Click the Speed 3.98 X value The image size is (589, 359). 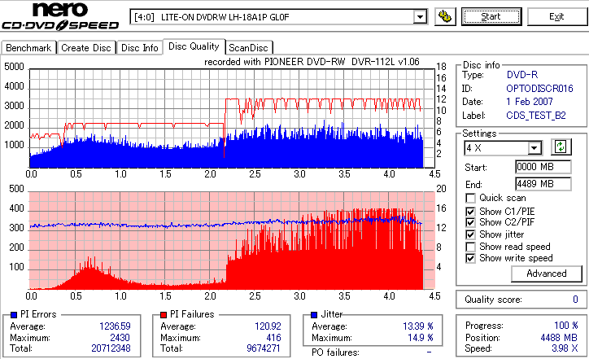[x=565, y=348]
